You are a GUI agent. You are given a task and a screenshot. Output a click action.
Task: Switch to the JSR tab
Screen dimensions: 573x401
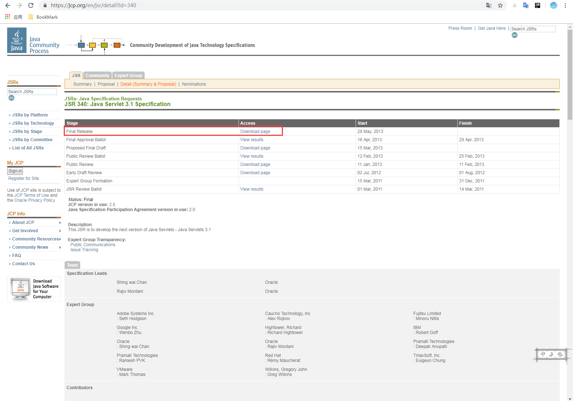point(76,76)
